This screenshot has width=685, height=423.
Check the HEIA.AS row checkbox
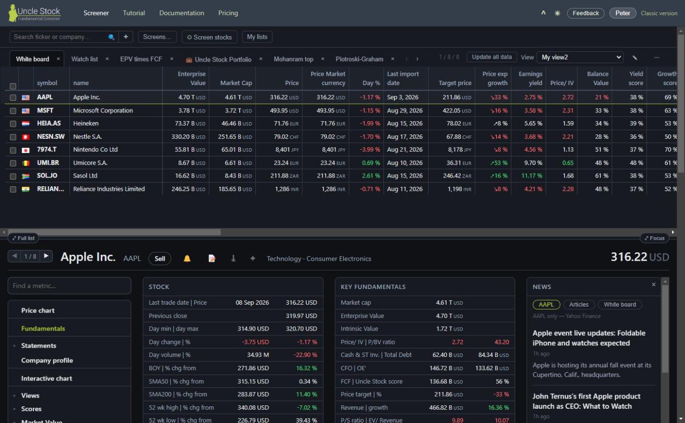tap(13, 124)
